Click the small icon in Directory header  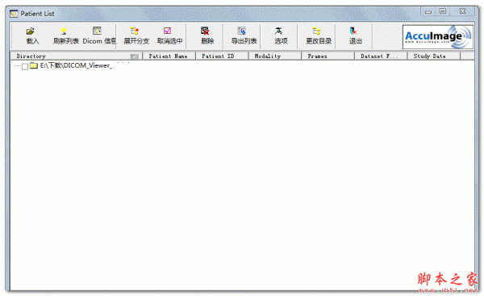point(134,56)
